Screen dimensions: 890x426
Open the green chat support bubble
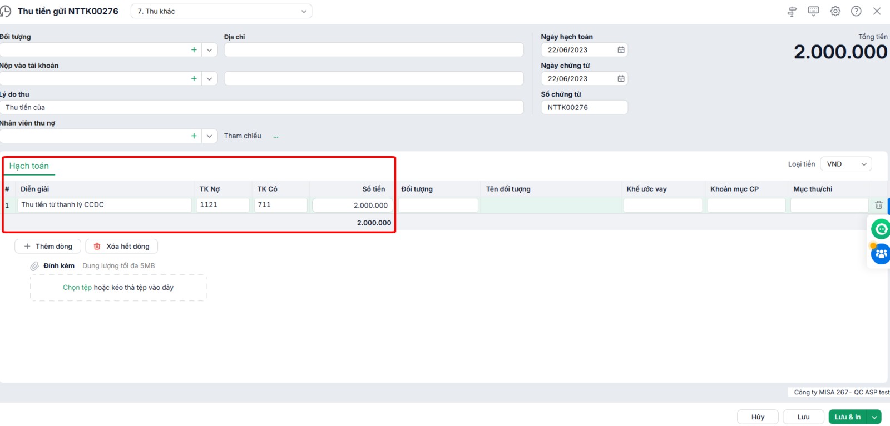[x=881, y=229]
